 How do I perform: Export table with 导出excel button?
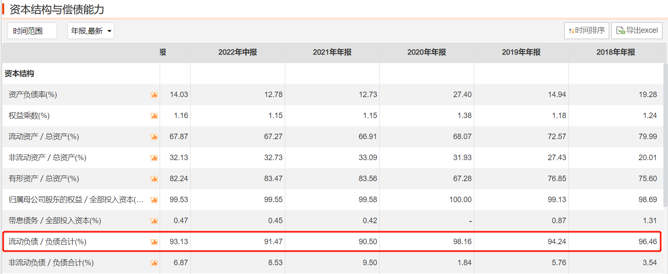[637, 31]
